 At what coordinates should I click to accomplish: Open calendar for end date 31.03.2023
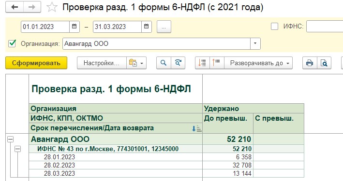point(147,27)
